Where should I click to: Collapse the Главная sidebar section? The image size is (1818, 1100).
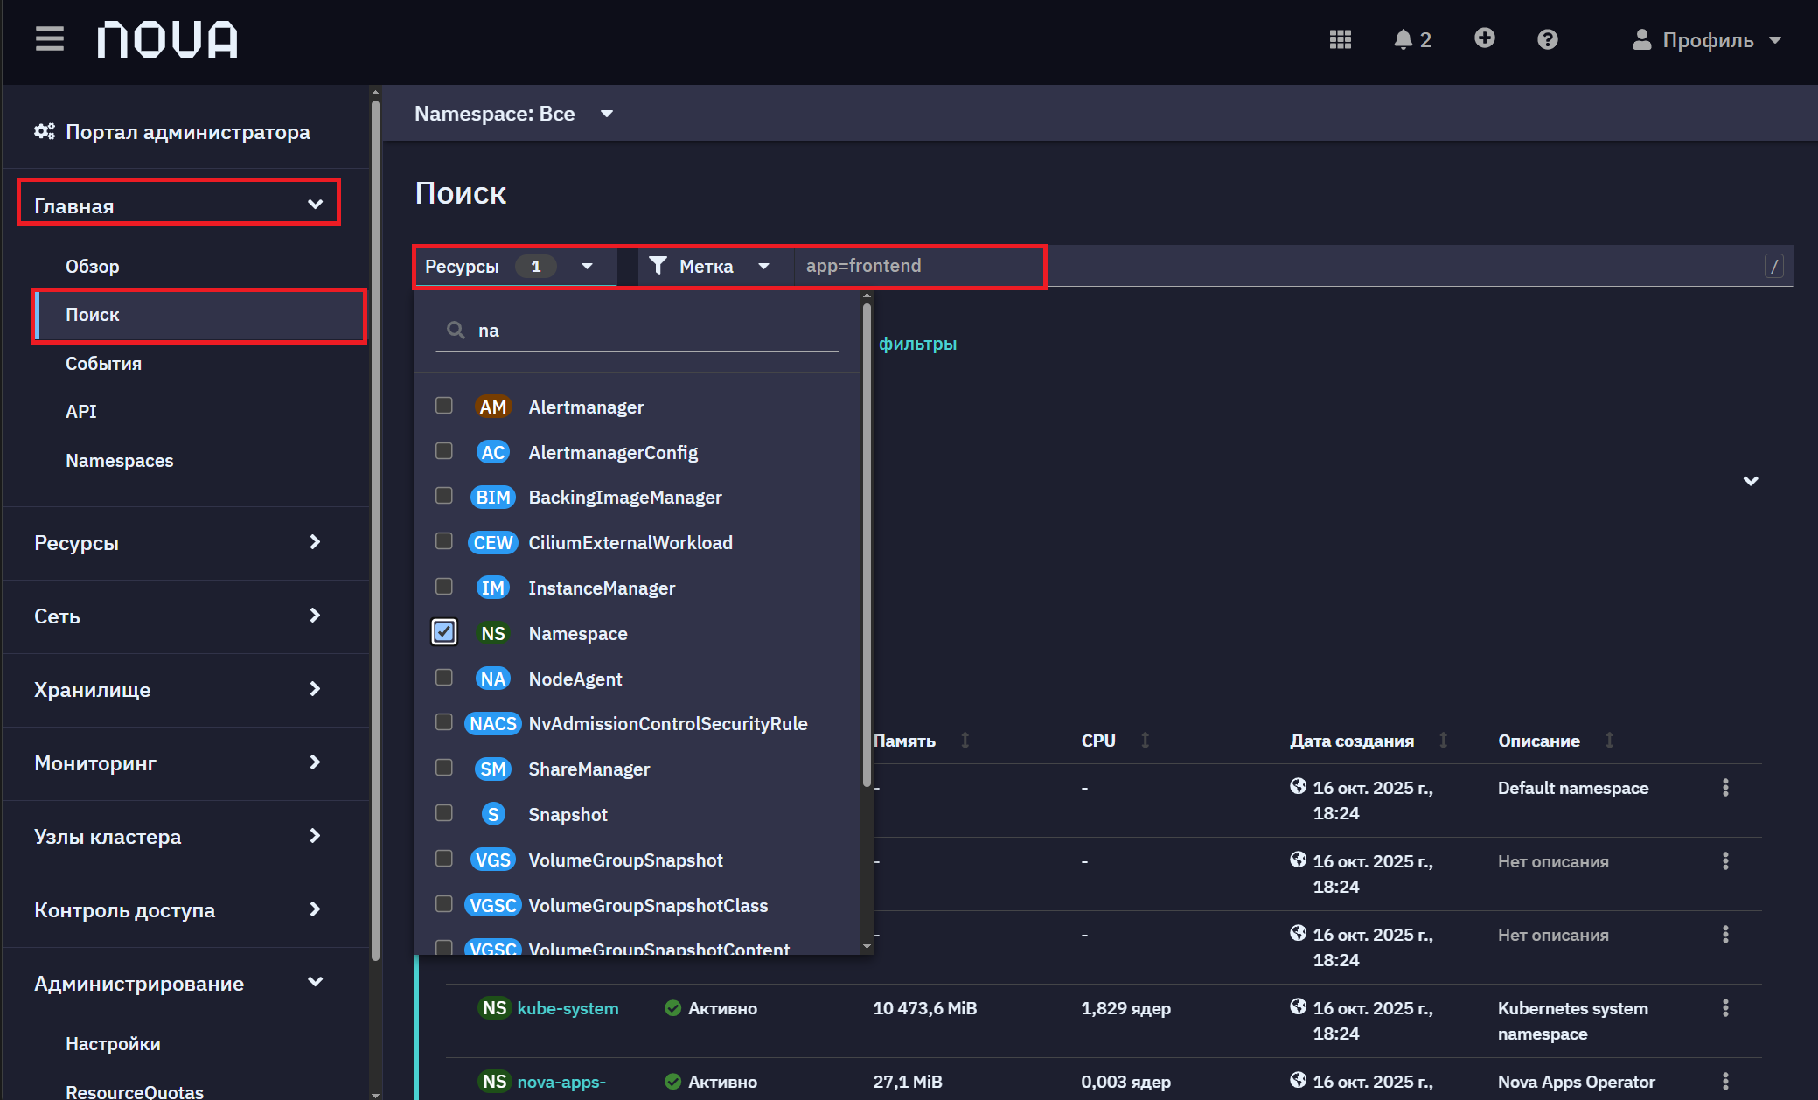coord(178,205)
